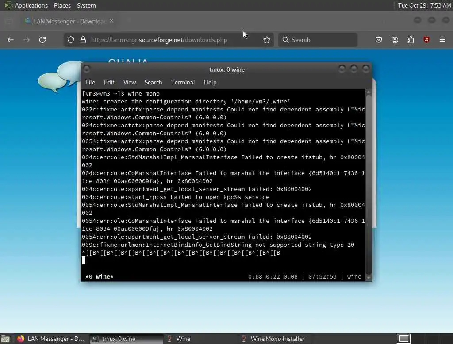Open the Terminal menu in terminal

coord(183,82)
